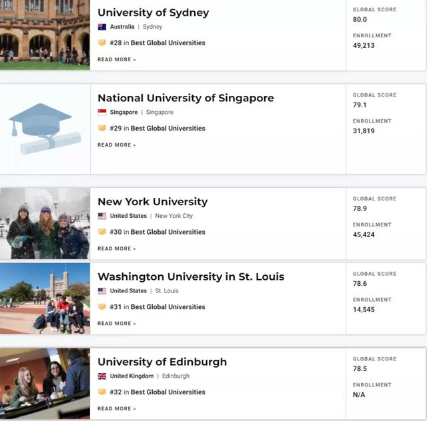
Task: Click the #28 ranking badge icon
Action: 102,43
